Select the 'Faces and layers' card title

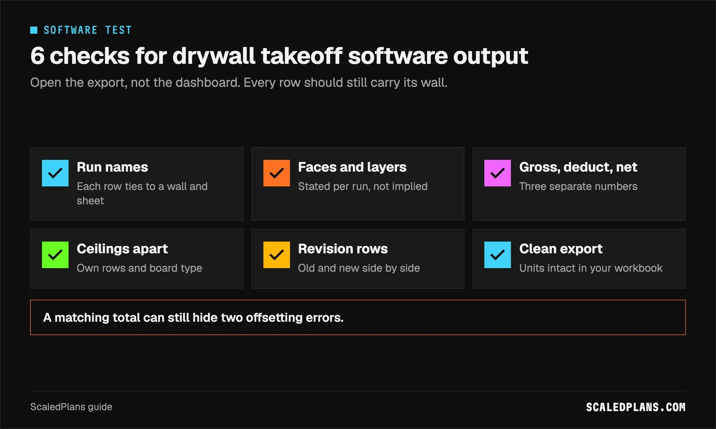(352, 167)
